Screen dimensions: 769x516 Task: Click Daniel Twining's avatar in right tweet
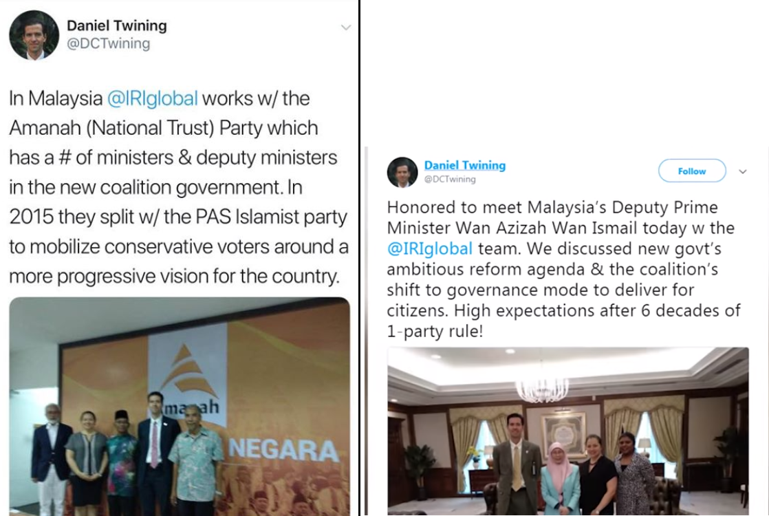click(402, 172)
